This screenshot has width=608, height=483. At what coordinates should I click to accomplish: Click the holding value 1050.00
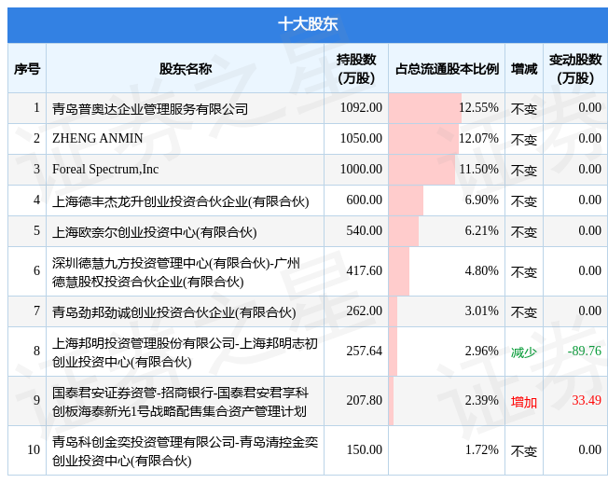pyautogui.click(x=361, y=138)
